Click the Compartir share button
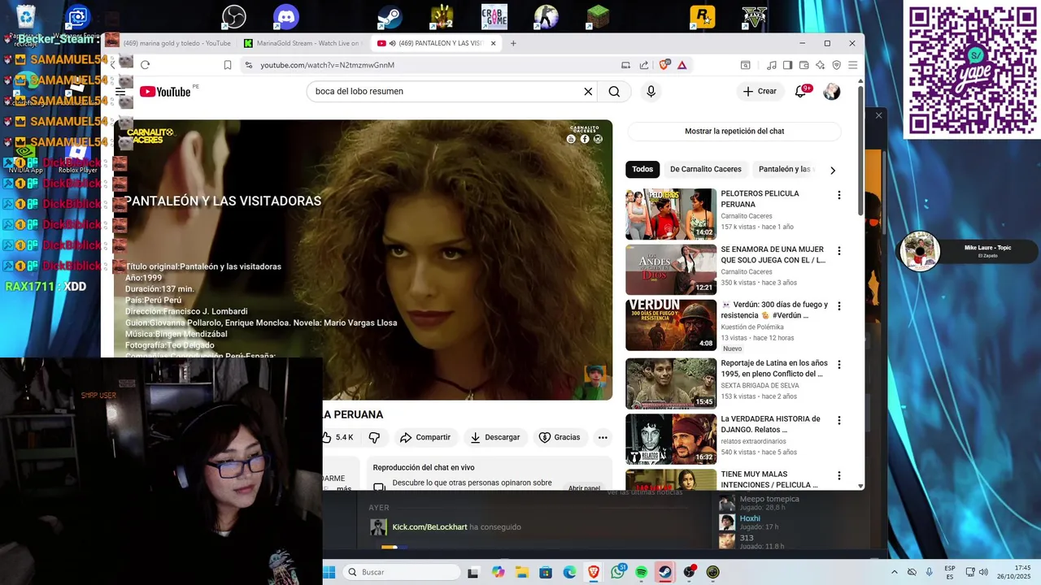Screen dimensions: 1041x585 tap(425, 437)
